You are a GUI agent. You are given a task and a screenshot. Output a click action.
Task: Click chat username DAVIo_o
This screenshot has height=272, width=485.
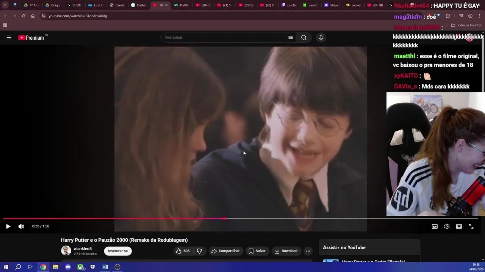[x=405, y=87]
